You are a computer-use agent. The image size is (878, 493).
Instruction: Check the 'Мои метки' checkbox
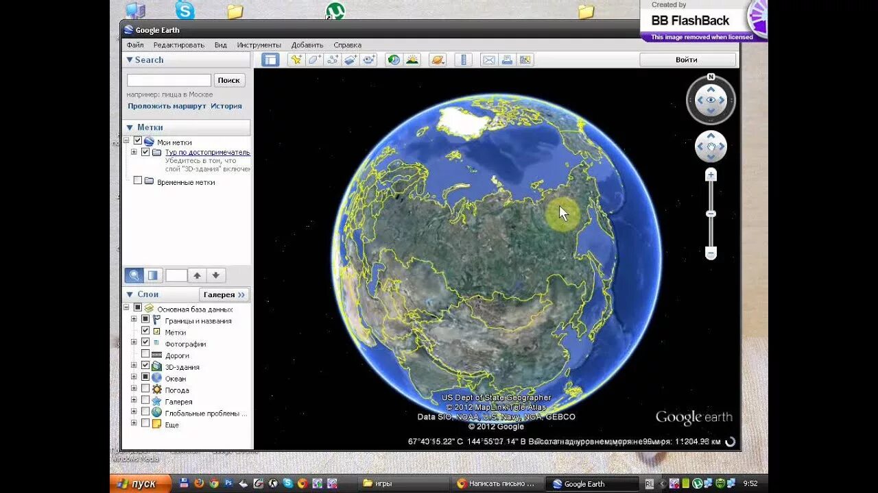coord(137,140)
